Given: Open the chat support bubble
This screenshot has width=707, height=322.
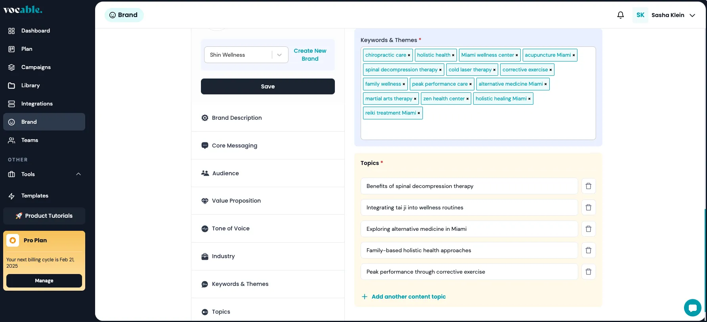Looking at the screenshot, I should tap(692, 308).
